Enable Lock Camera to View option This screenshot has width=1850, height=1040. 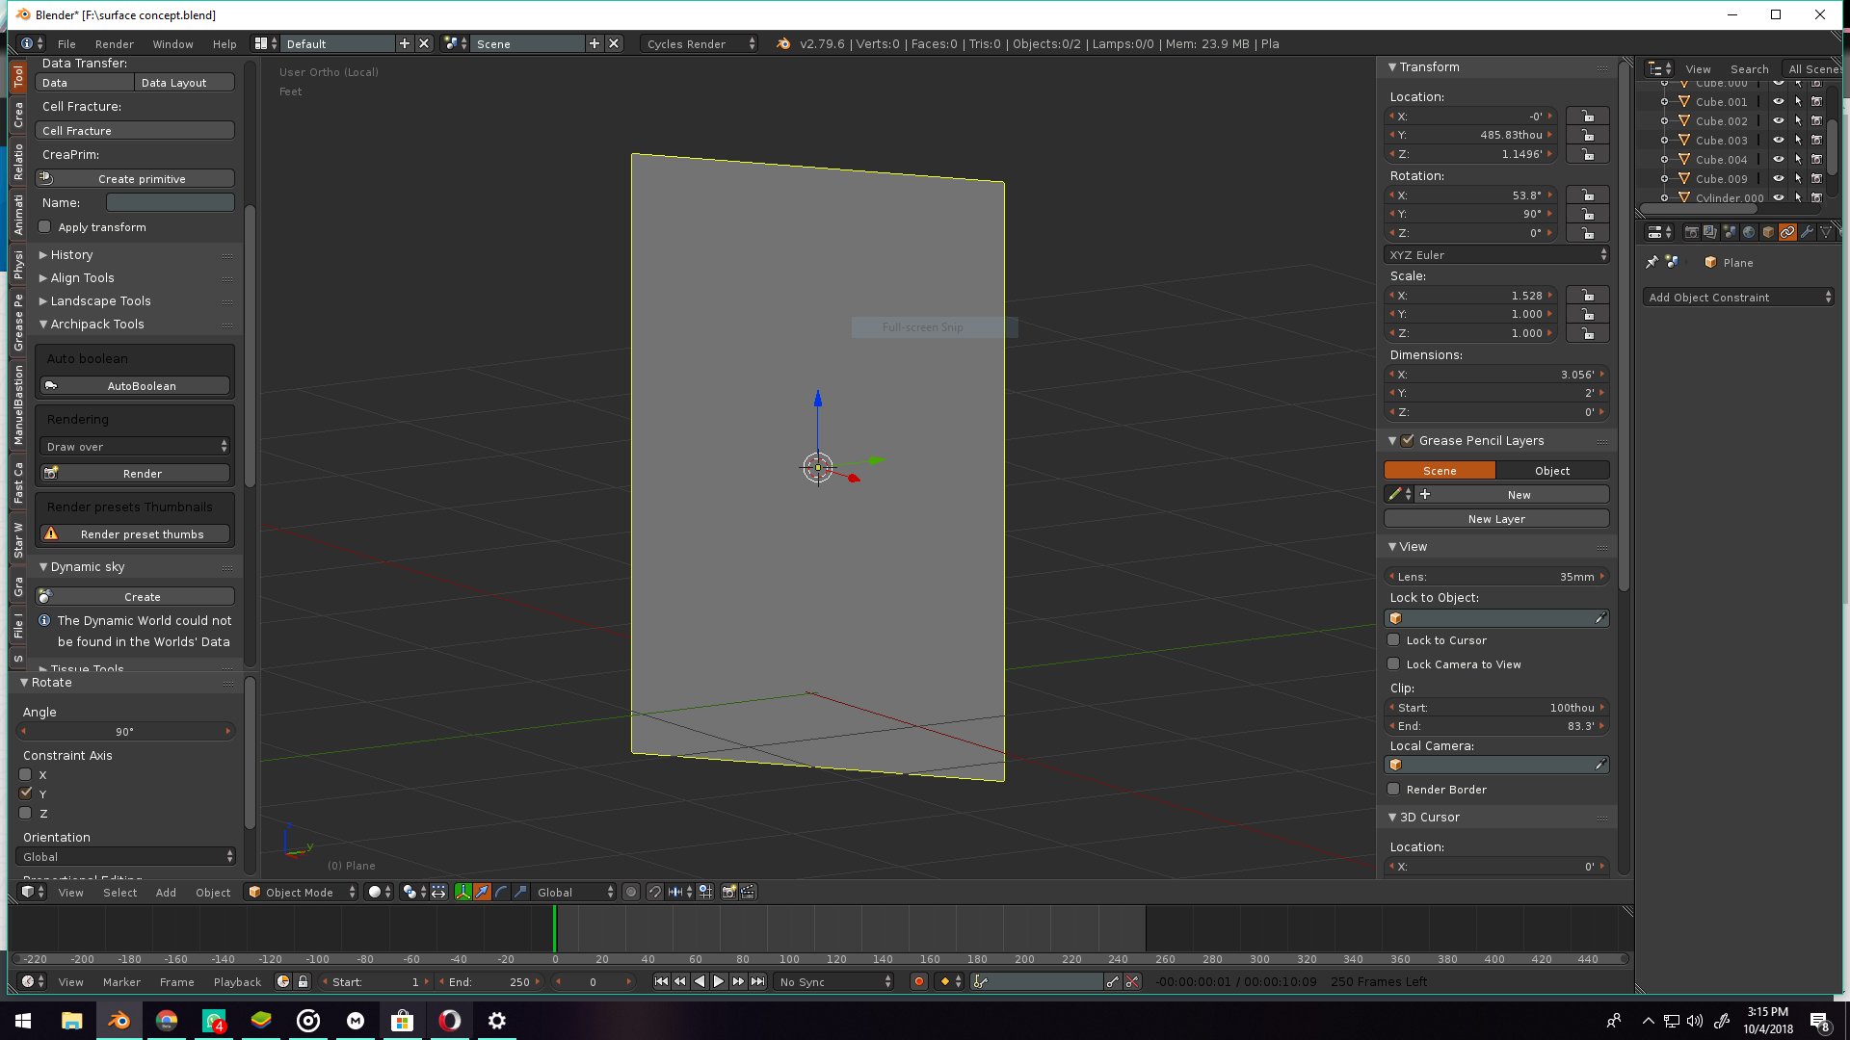click(x=1394, y=663)
